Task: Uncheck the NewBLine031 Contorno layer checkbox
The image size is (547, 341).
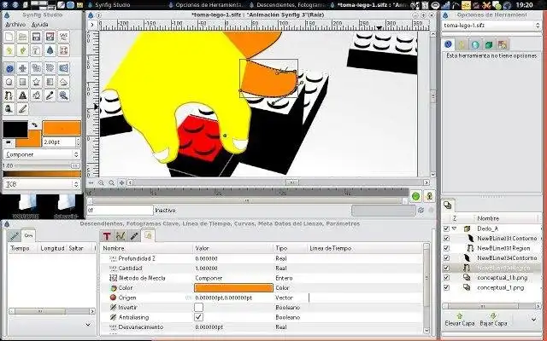Action: [x=446, y=239]
